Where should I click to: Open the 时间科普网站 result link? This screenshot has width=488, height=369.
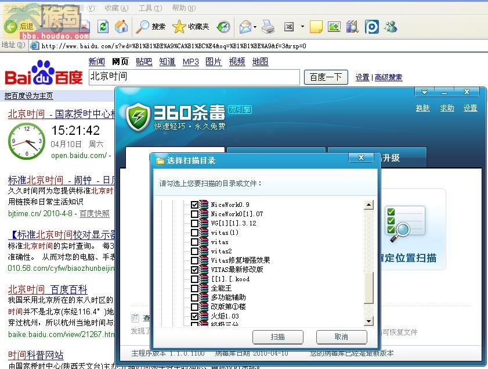(x=35, y=355)
